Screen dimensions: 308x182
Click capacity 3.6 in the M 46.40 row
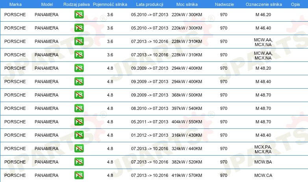[x=110, y=28]
